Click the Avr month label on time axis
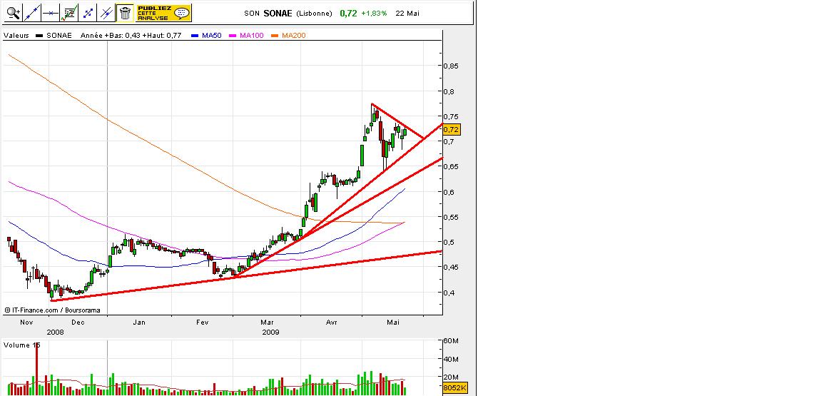 [332, 322]
